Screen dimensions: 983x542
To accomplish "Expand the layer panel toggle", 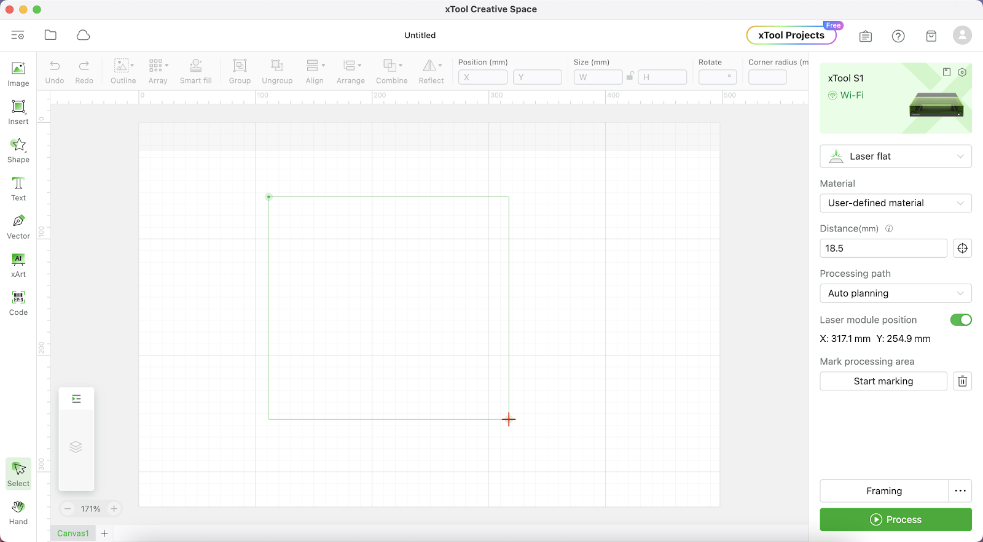I will point(76,399).
